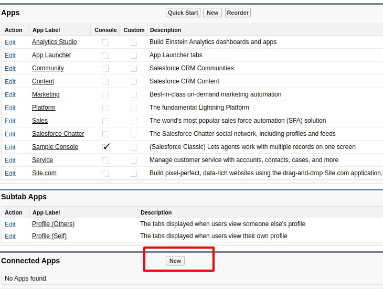Select the Community app label

(48, 68)
